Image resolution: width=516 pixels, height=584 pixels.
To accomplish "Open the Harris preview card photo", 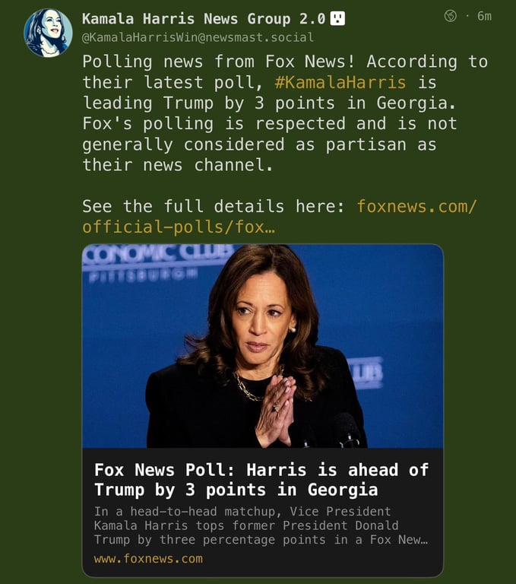I will click(263, 346).
